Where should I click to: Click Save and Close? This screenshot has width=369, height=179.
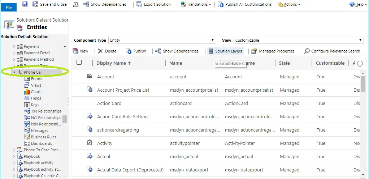pos(50,4)
